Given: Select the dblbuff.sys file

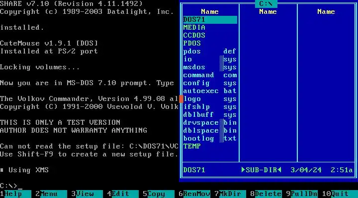Looking at the screenshot, I should pyautogui.click(x=210, y=114).
